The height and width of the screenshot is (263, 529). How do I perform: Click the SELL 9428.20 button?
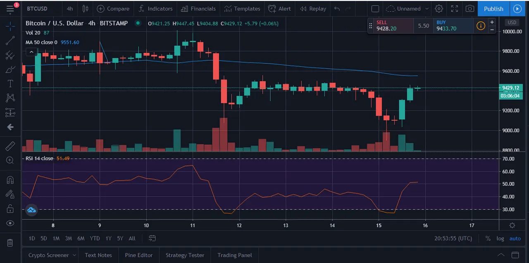394,26
